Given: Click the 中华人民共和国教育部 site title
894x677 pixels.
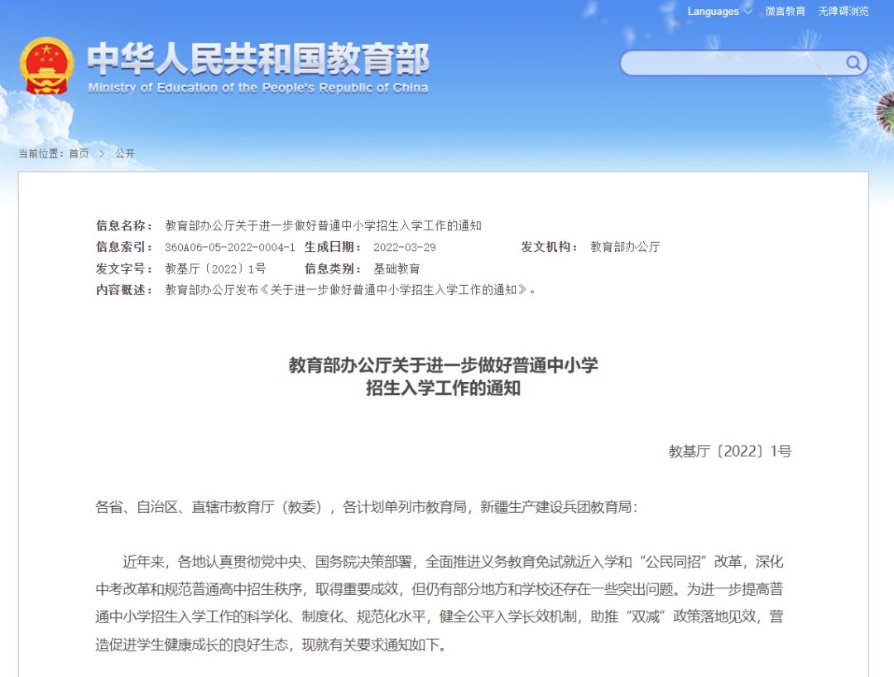Looking at the screenshot, I should click(x=258, y=60).
